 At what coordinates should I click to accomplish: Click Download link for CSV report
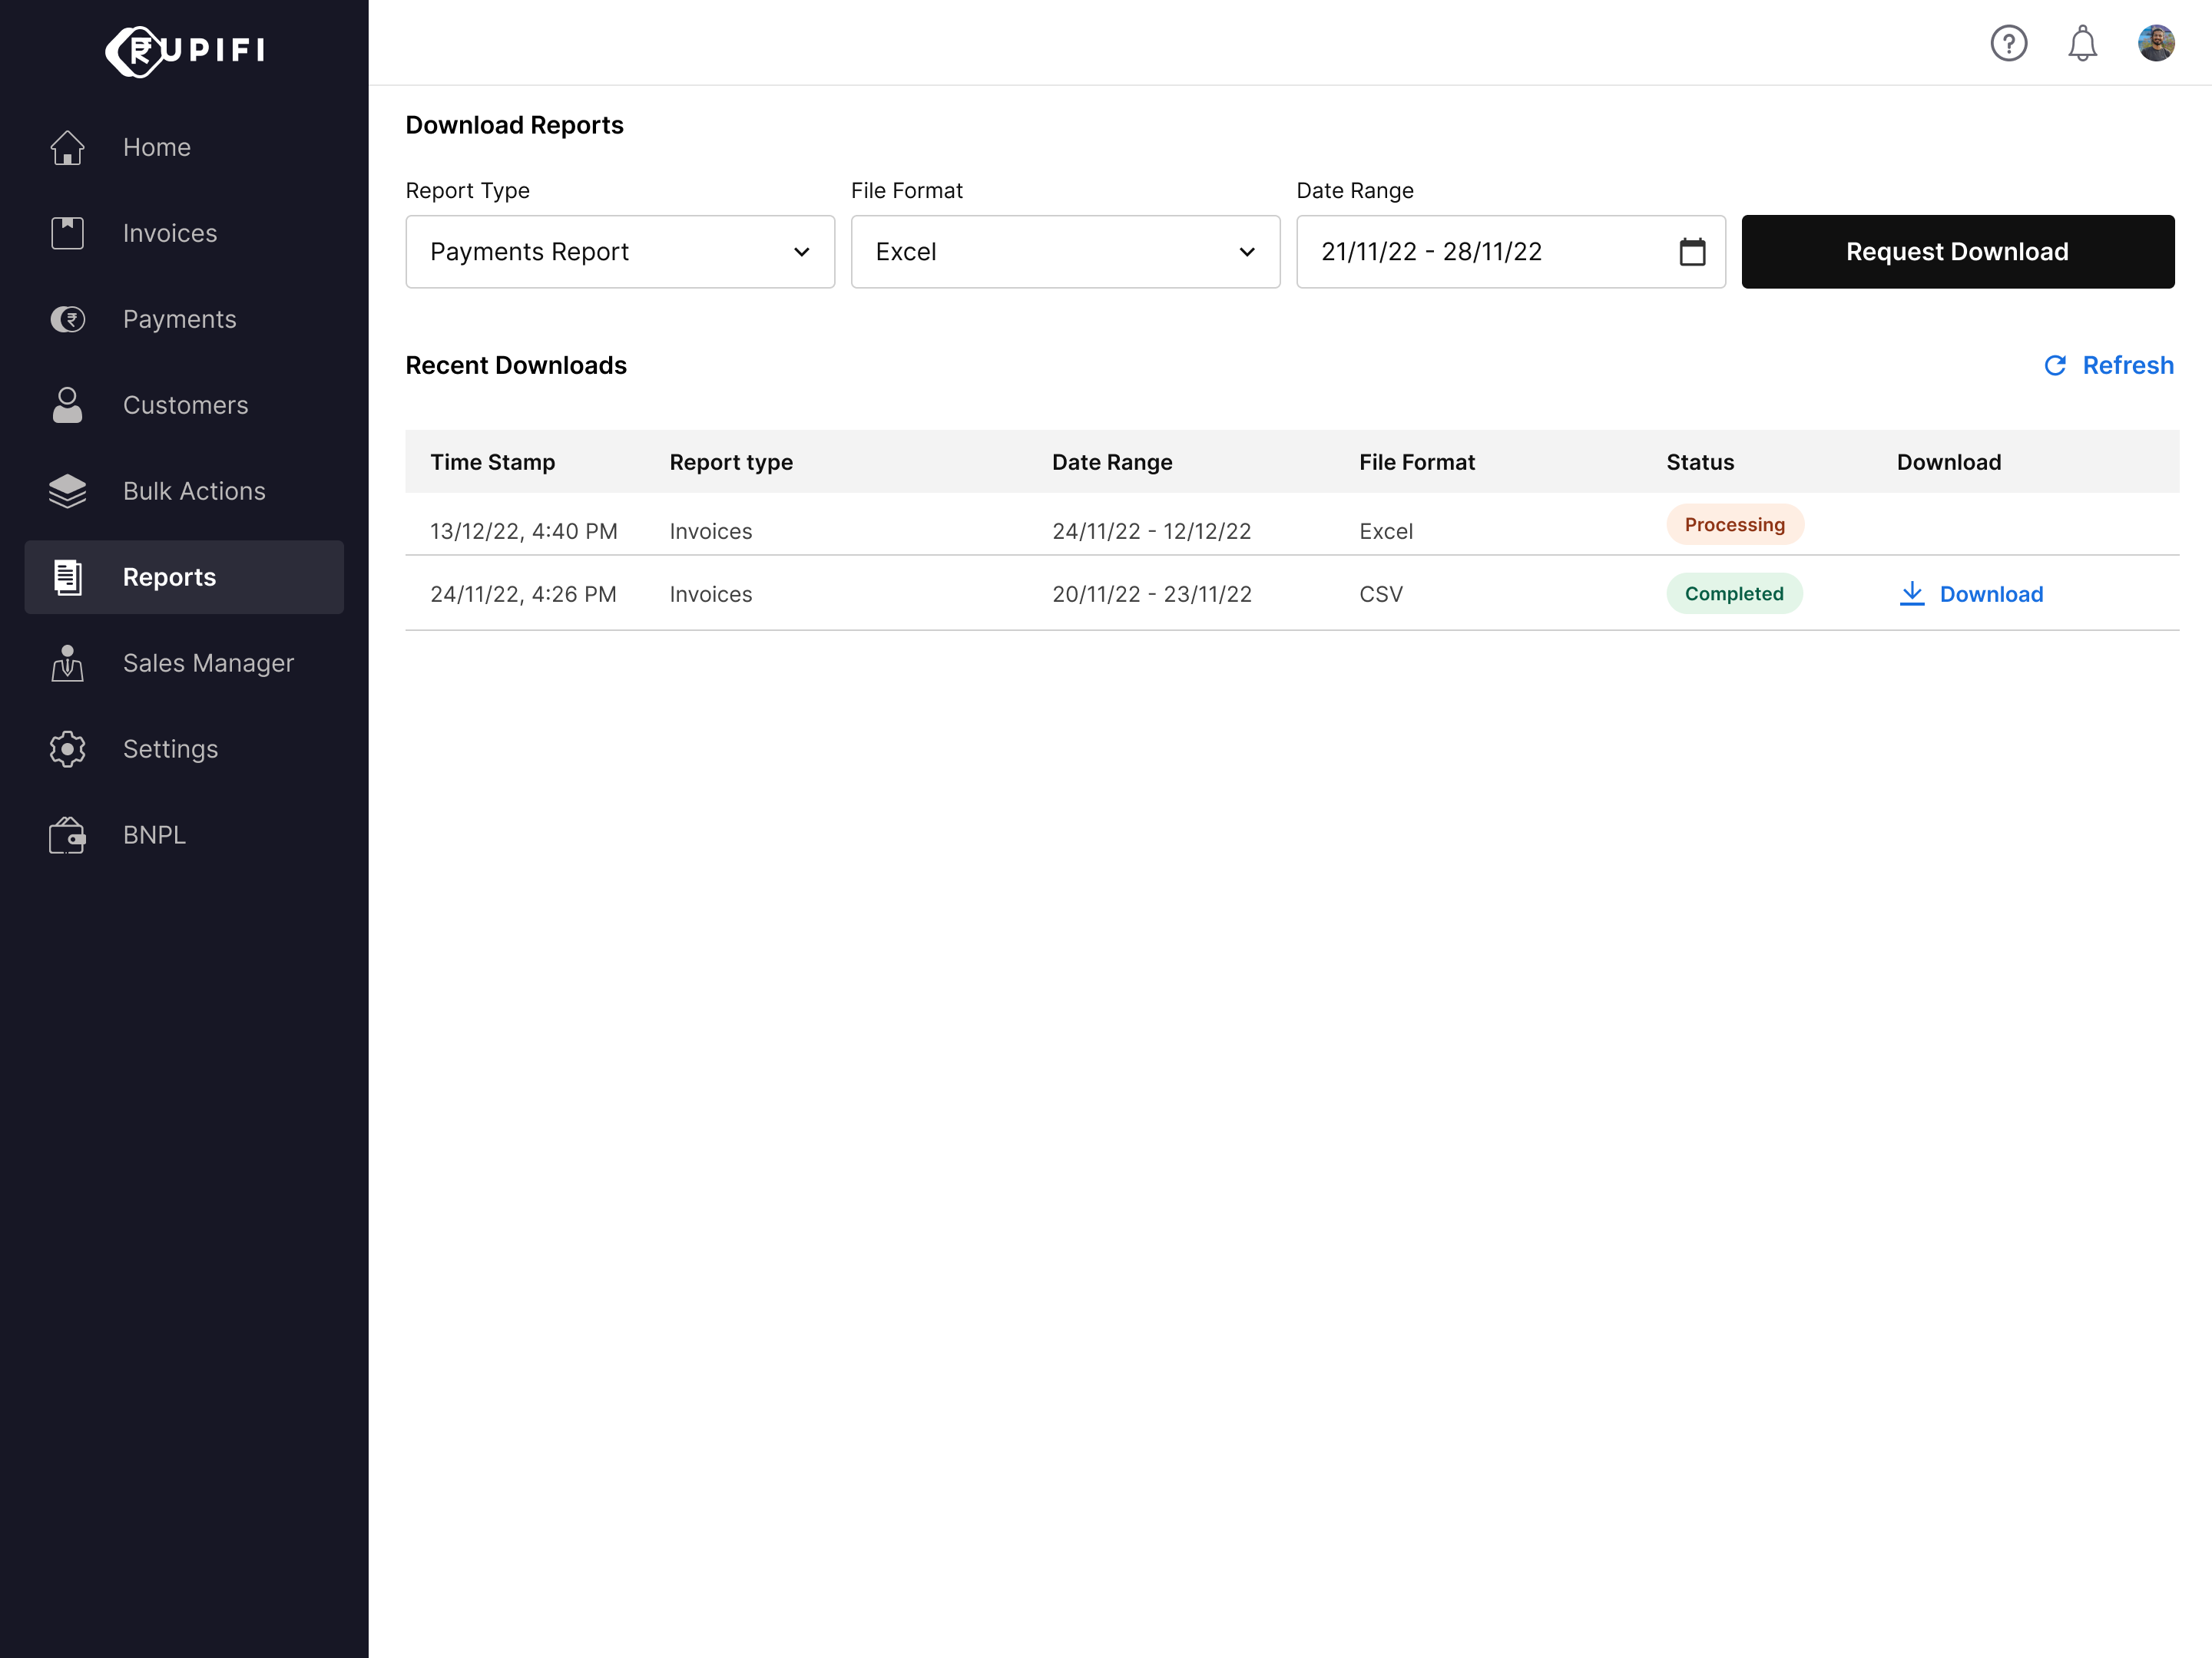click(x=1970, y=593)
